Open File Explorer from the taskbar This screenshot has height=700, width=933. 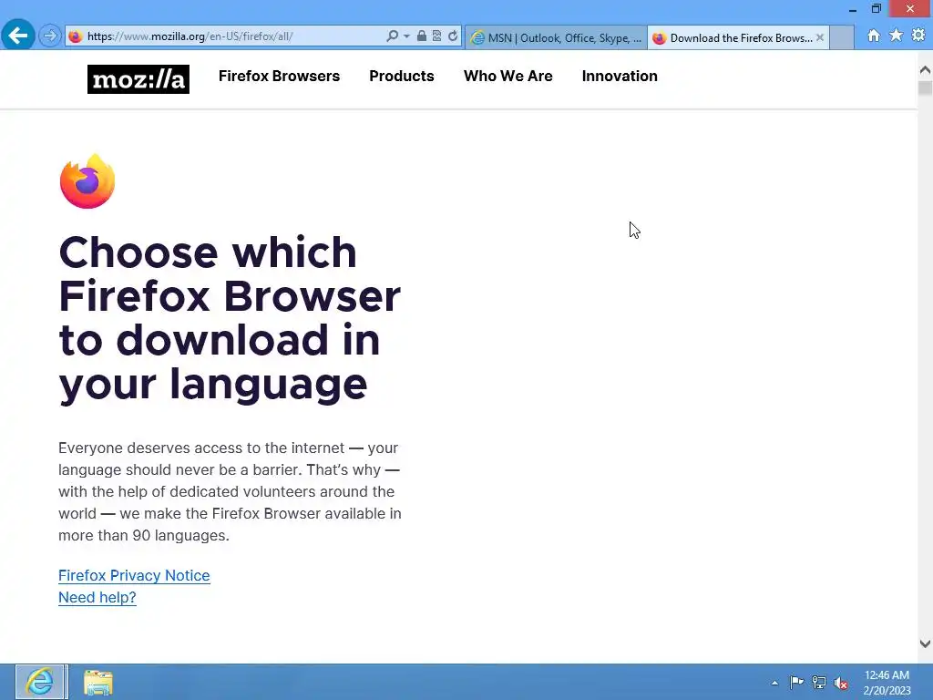click(98, 682)
